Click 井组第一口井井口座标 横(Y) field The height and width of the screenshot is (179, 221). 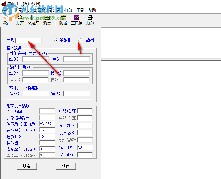click(76, 59)
